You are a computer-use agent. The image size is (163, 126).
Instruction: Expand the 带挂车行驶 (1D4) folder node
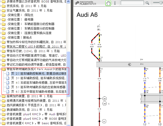point(1,51)
